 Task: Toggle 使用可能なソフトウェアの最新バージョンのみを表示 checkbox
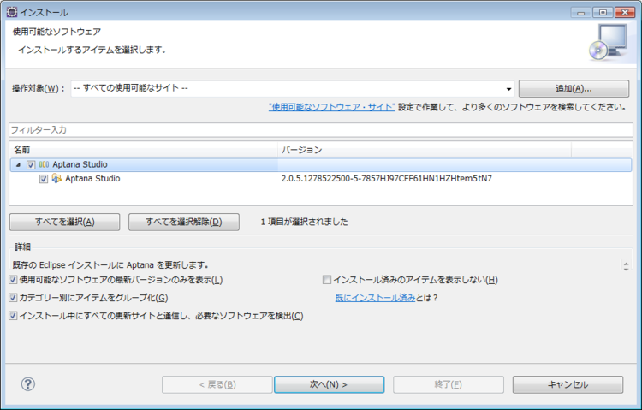13,280
